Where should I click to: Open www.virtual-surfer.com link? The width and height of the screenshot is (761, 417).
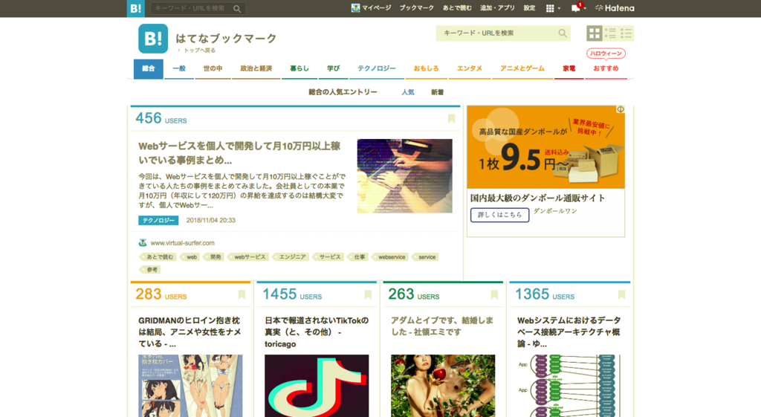183,243
